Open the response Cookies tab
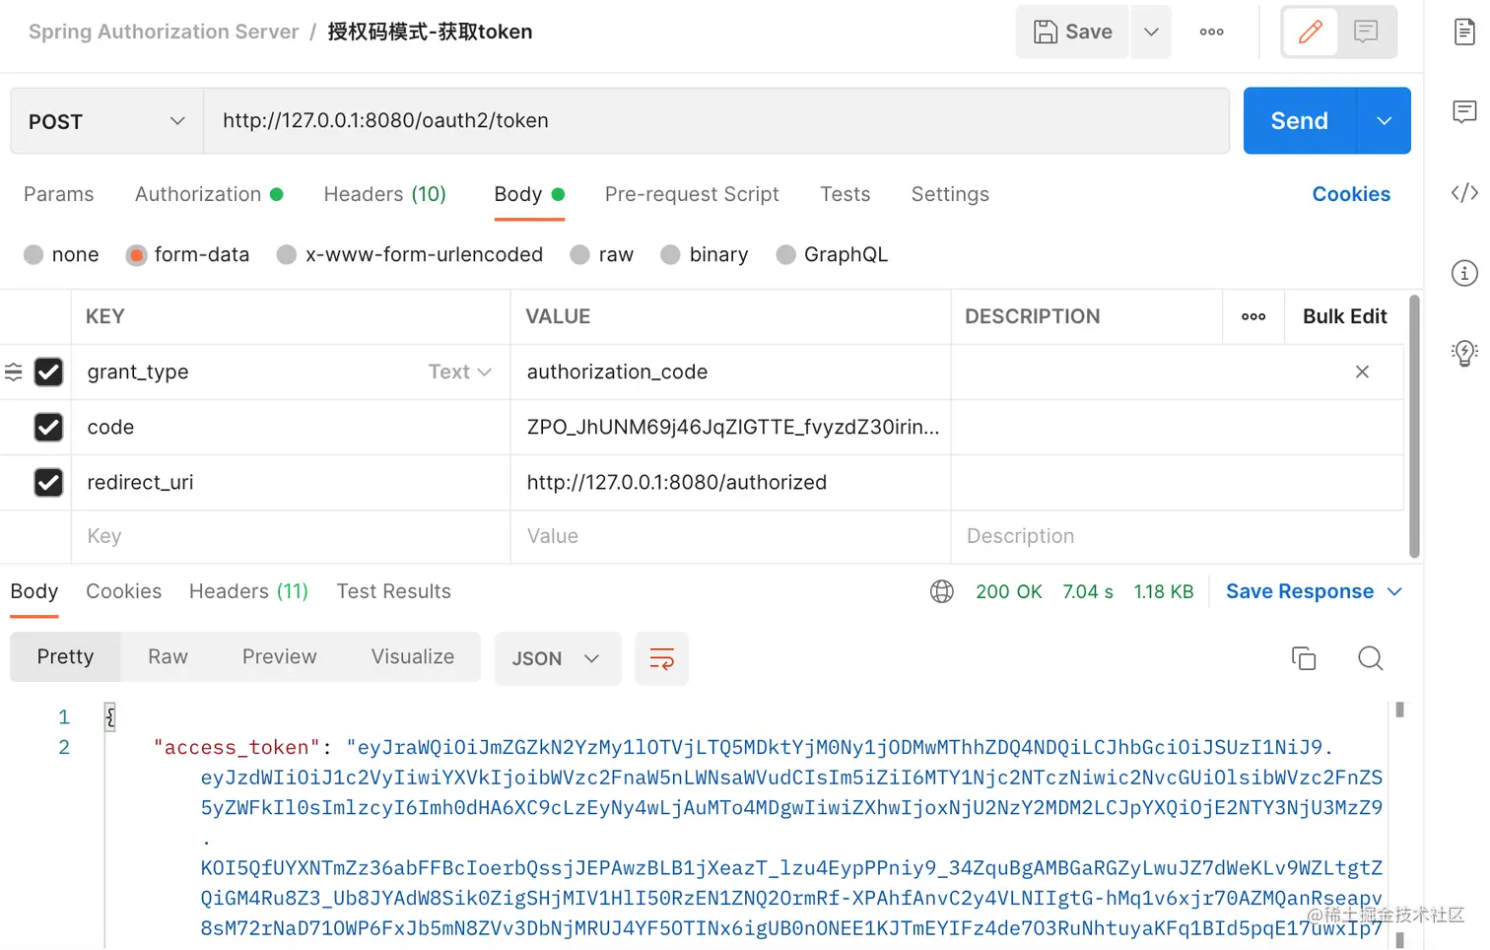This screenshot has height=950, width=1490. click(124, 591)
